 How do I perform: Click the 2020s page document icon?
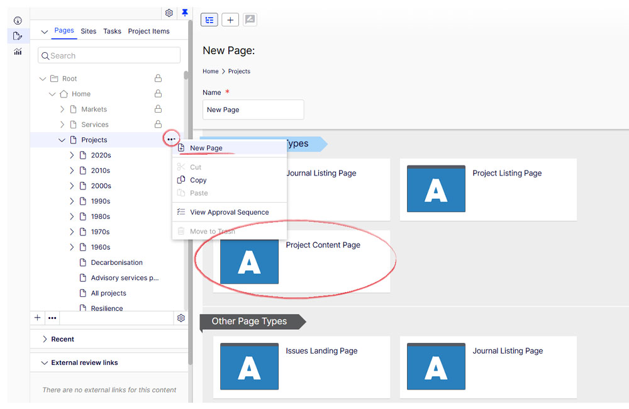[x=83, y=155]
